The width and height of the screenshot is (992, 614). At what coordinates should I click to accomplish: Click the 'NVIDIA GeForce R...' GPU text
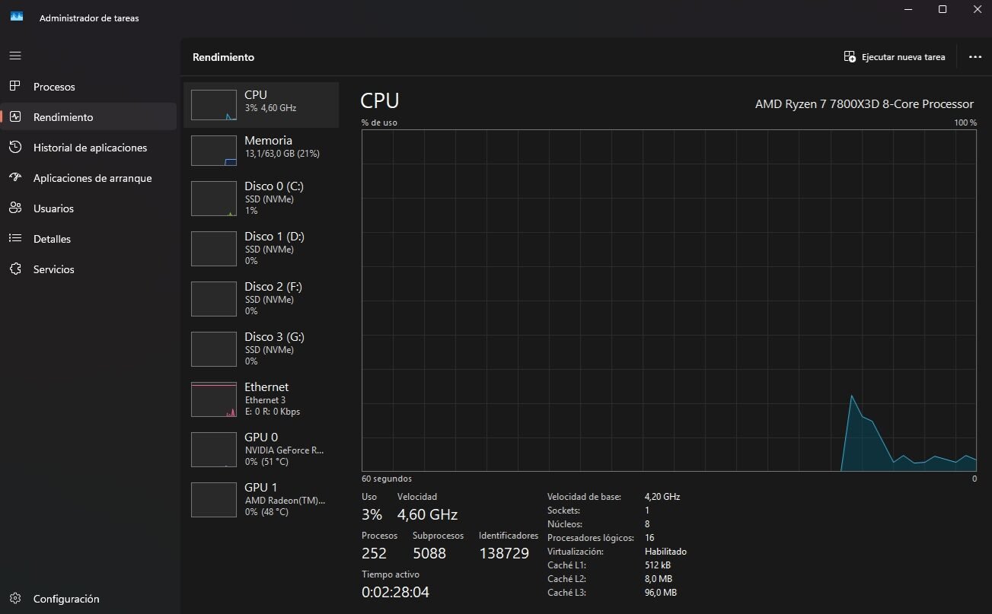pos(284,450)
